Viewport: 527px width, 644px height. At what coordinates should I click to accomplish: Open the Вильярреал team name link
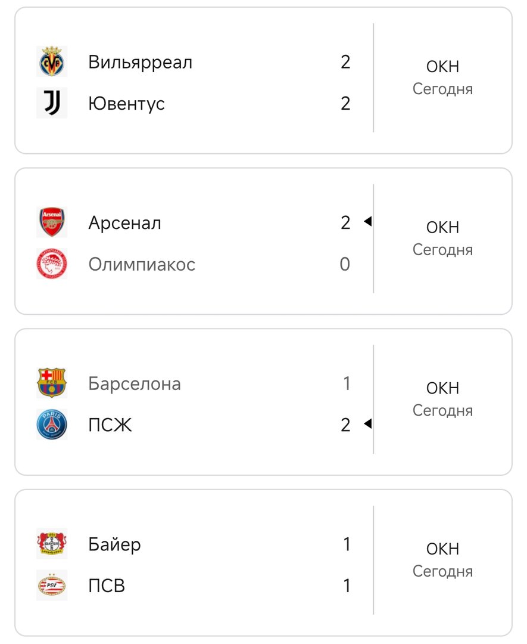pos(140,62)
